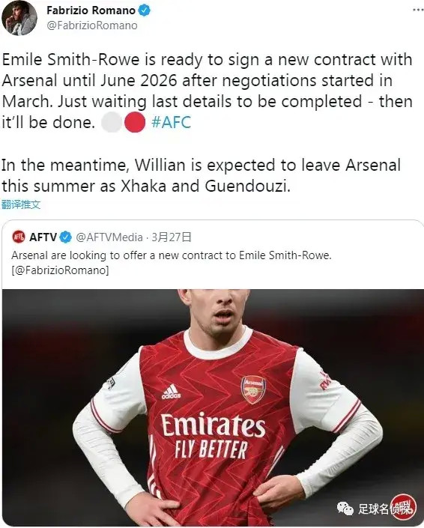Click the white circle emoji
The image size is (424, 528).
112,122
